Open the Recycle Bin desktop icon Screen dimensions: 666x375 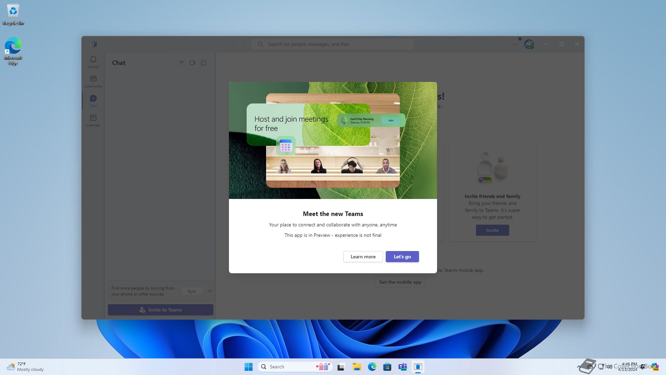13,15
